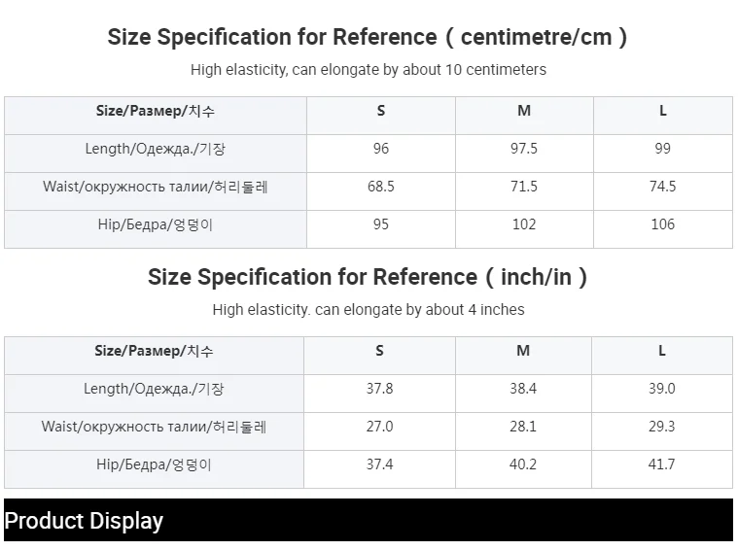This screenshot has width=738, height=550.
Task: Click the 106 hip value for L
Action: 663,223
